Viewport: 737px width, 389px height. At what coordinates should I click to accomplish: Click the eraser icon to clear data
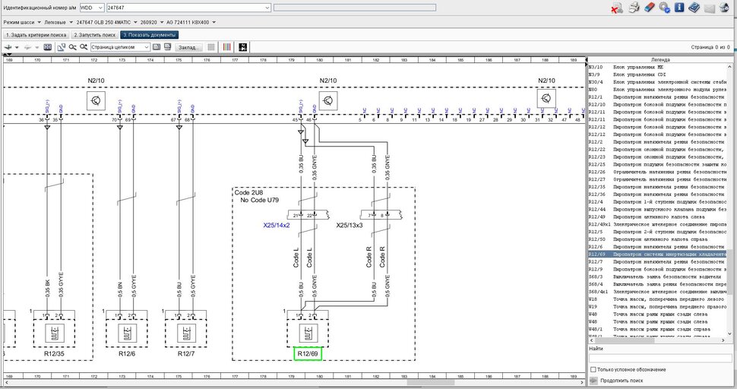[650, 8]
